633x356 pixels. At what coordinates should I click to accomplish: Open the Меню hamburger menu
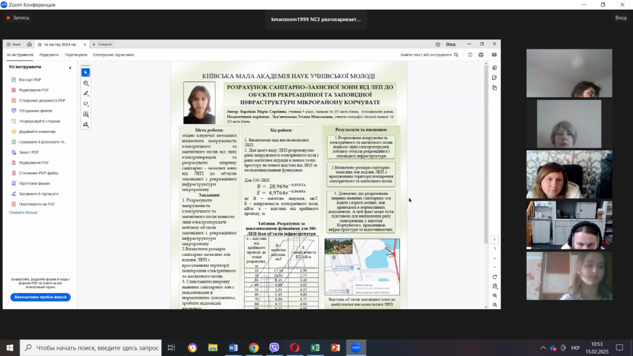(14, 44)
